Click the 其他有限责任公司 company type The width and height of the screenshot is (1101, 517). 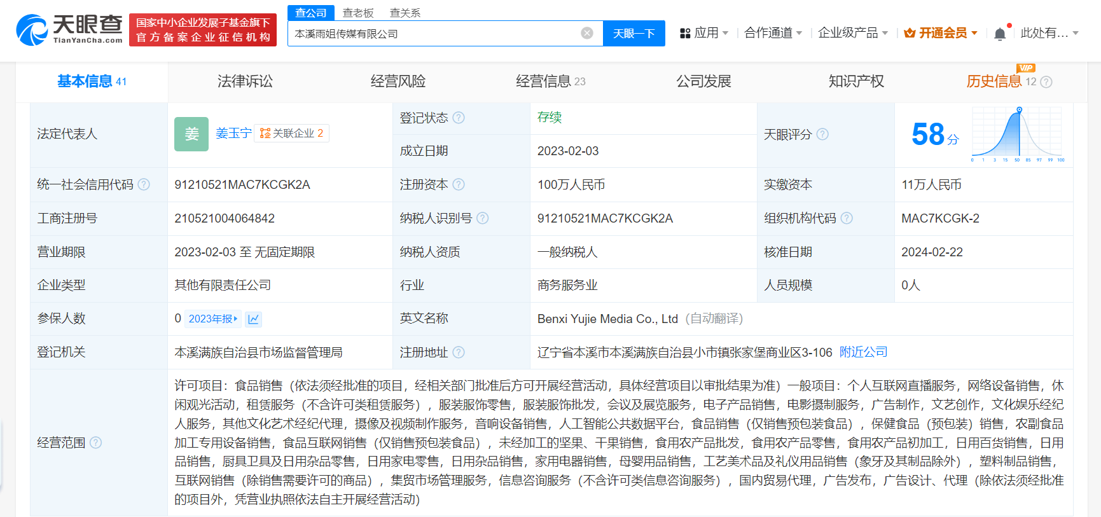click(223, 286)
